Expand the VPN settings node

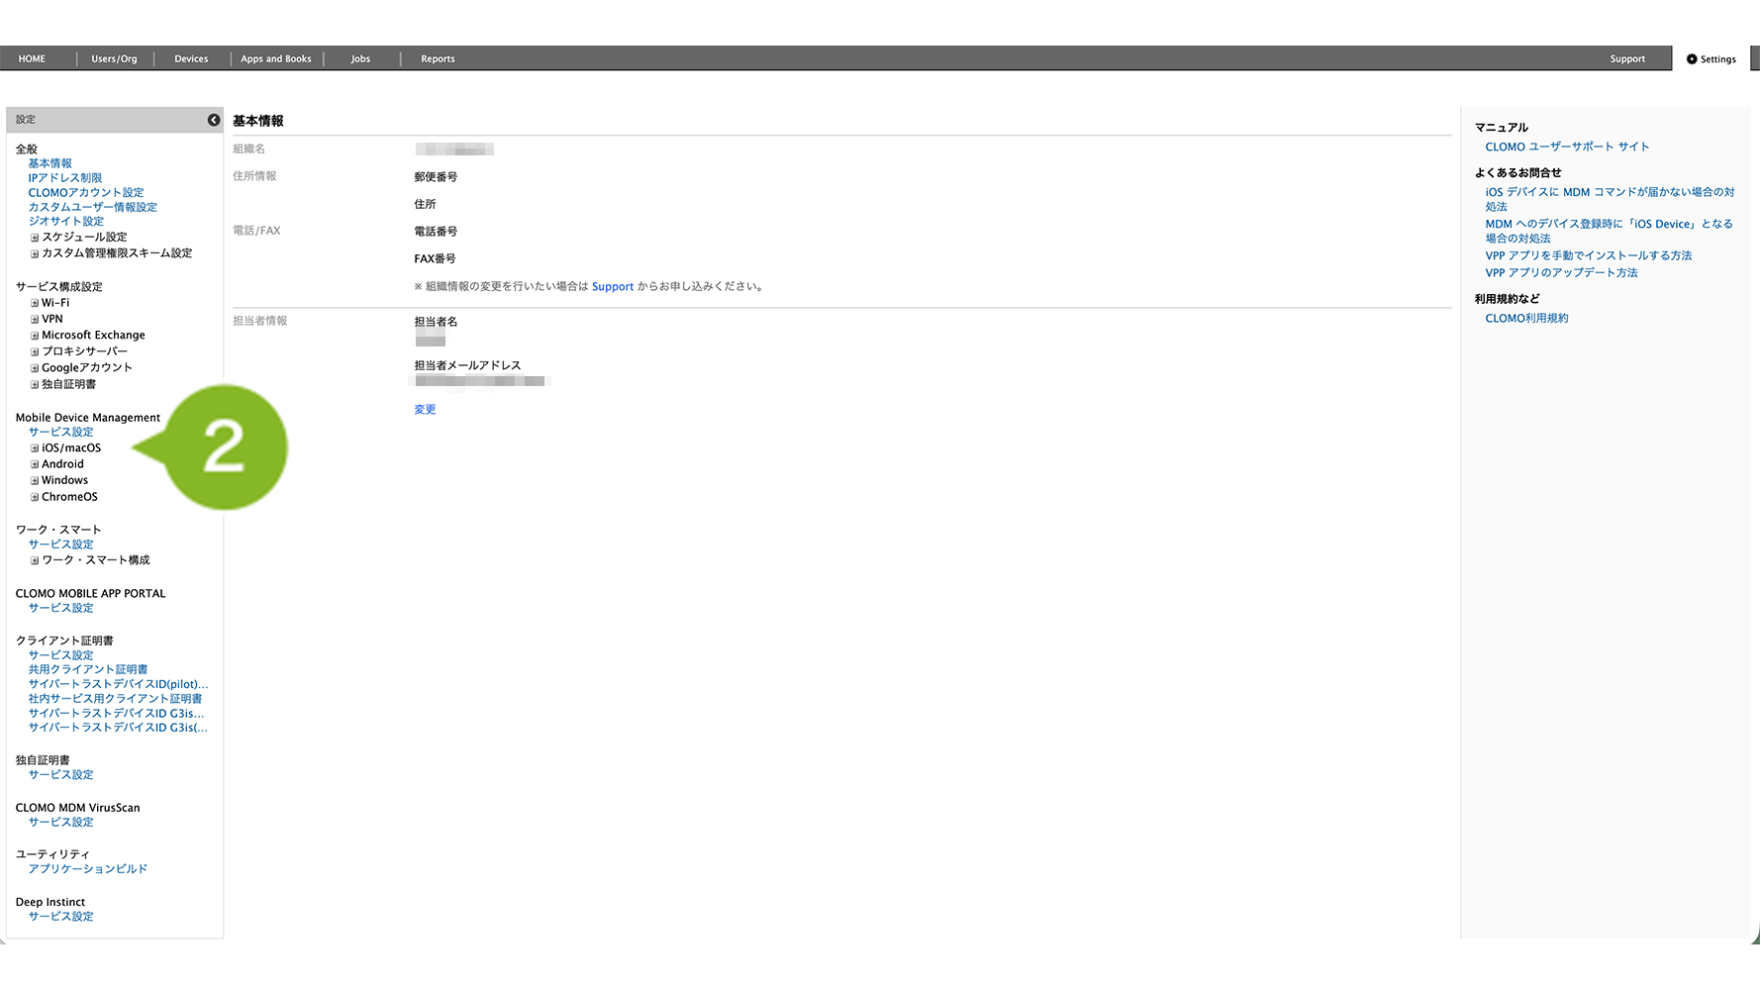tap(35, 320)
